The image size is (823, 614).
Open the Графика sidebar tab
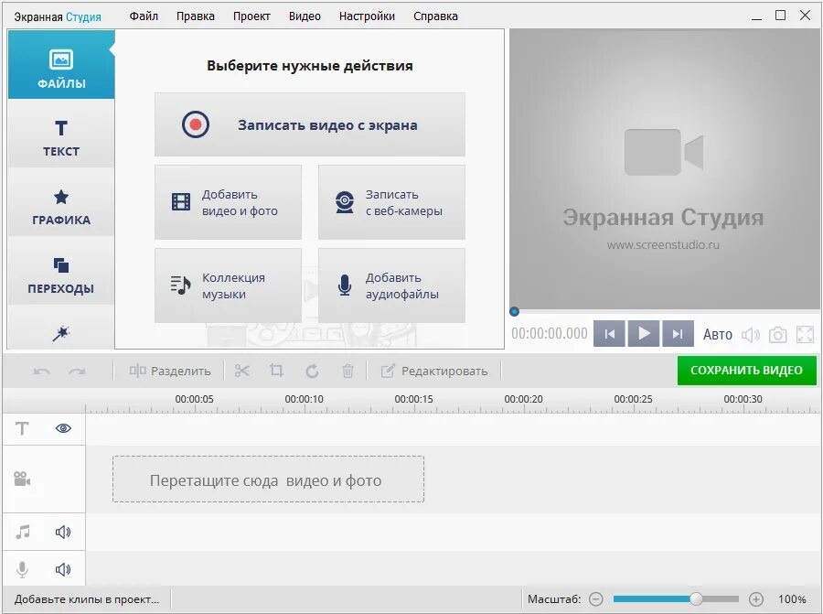point(61,202)
